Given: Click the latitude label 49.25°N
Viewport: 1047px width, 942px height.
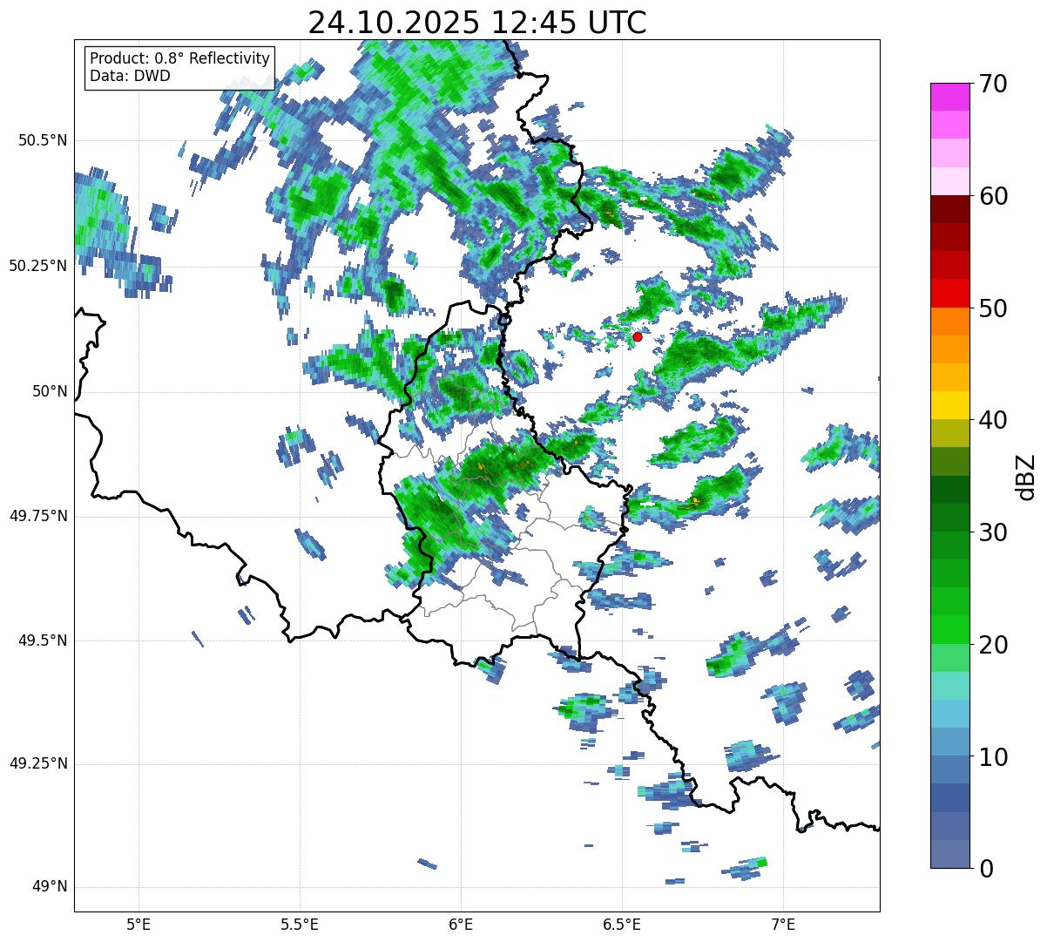Looking at the screenshot, I should click(37, 764).
